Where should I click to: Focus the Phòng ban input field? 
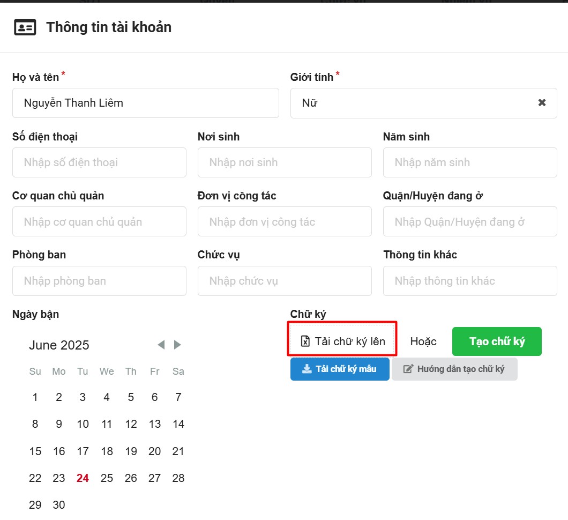coord(99,281)
